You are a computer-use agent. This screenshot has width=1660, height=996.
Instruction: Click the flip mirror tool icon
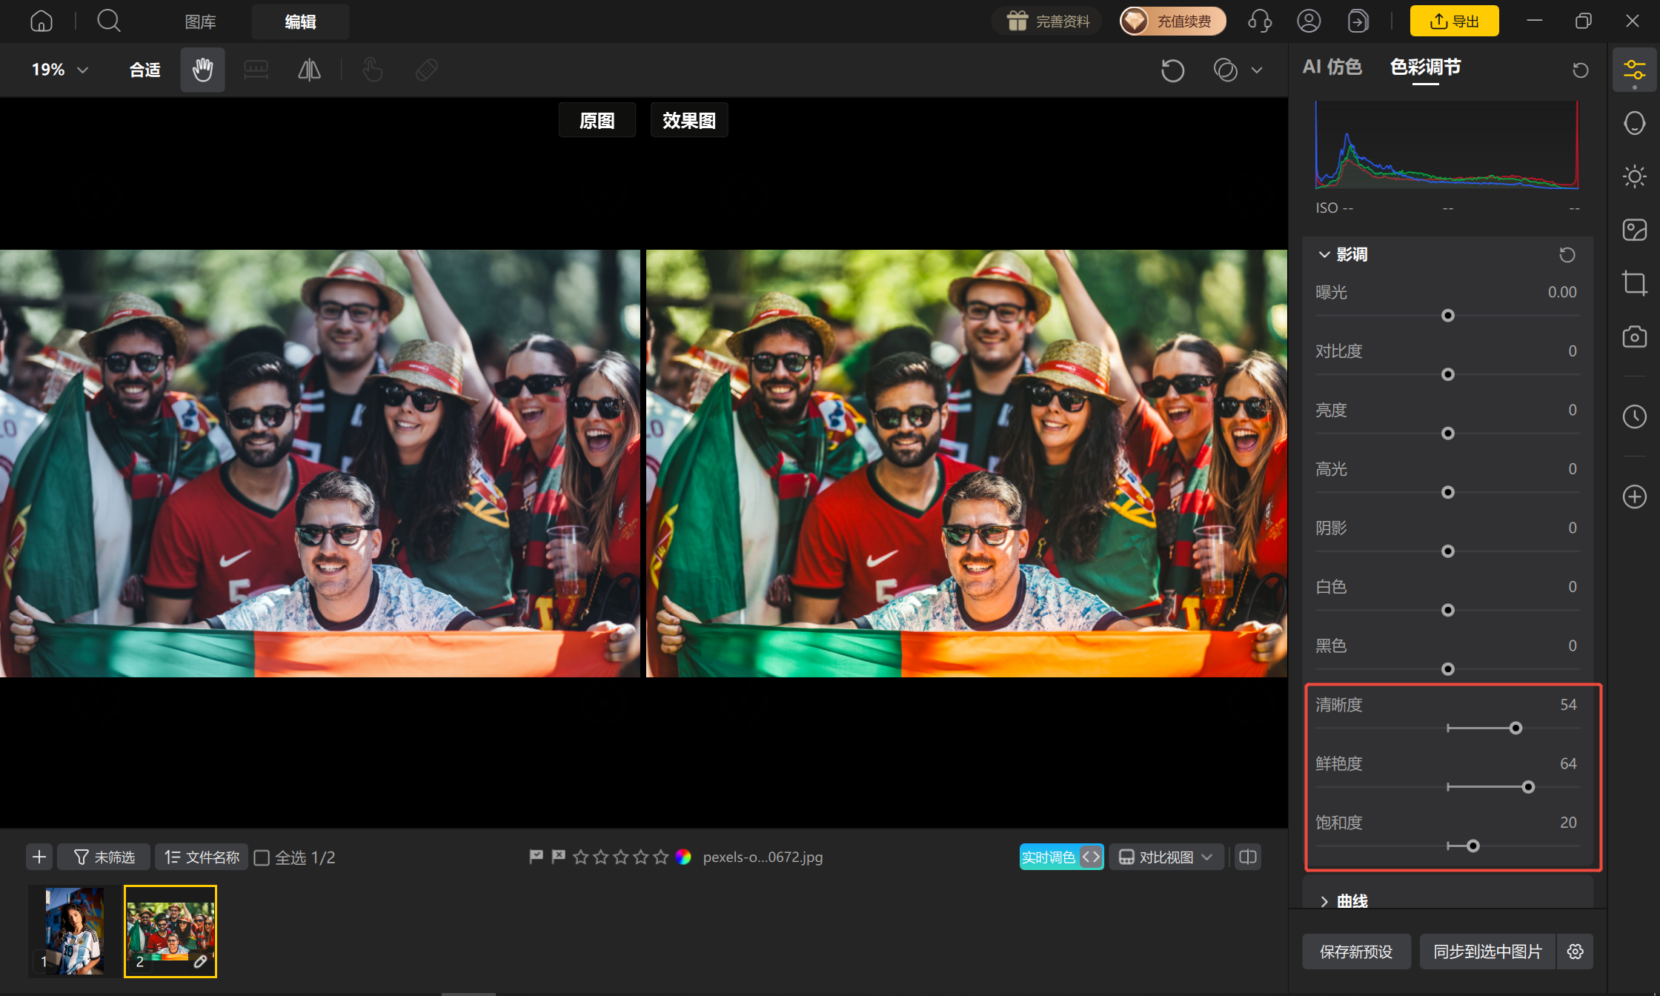[309, 70]
